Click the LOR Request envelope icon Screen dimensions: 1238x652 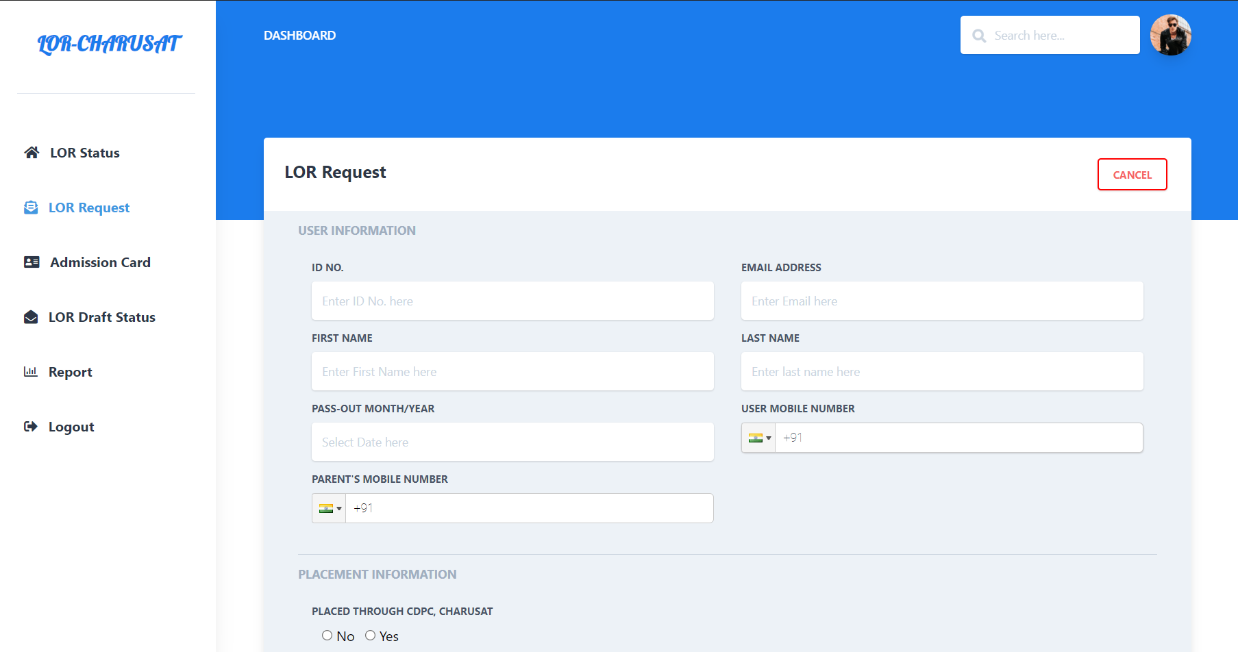click(31, 208)
